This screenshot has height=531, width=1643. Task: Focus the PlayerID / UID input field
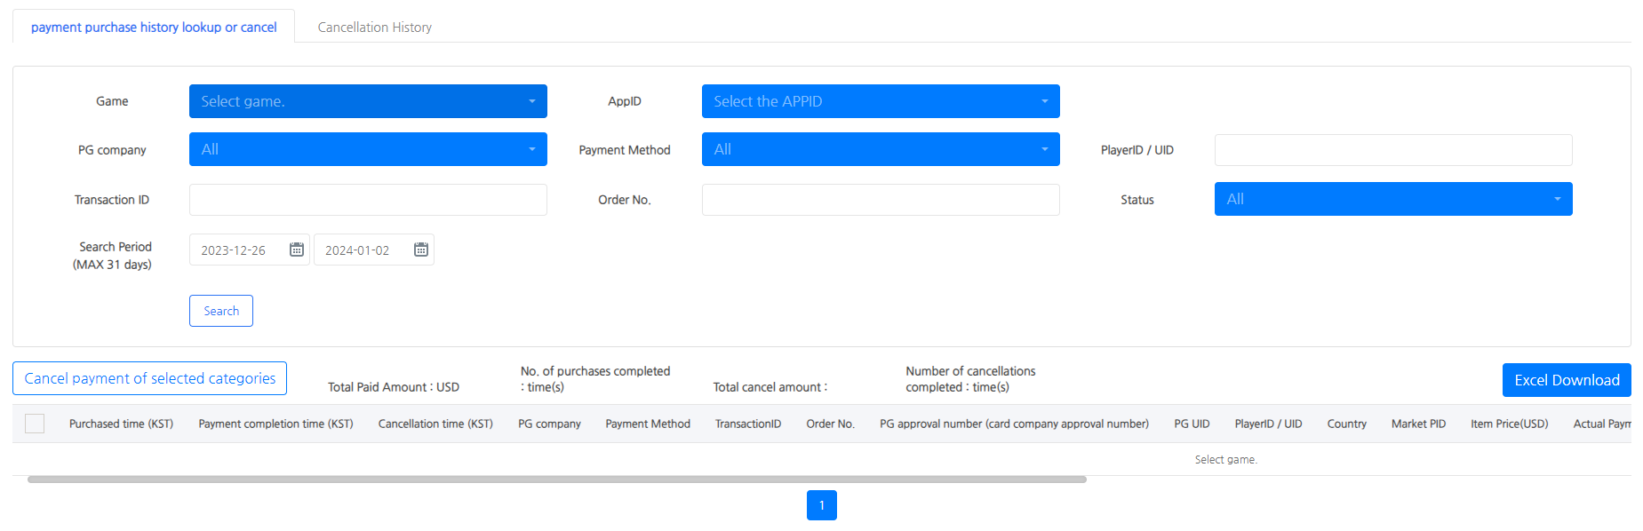click(1393, 150)
